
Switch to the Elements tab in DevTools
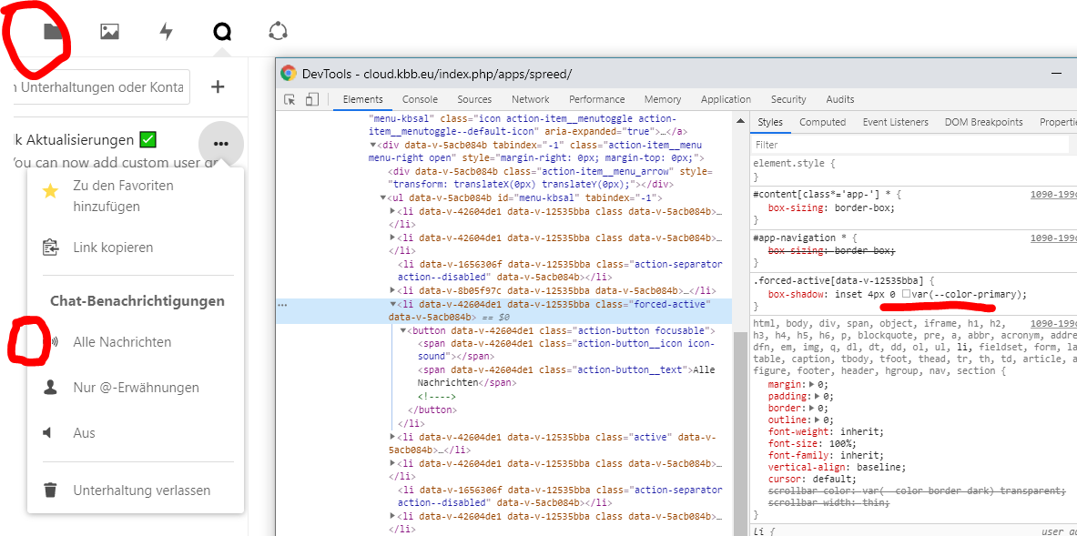pyautogui.click(x=362, y=99)
